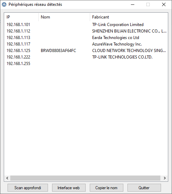Image resolution: width=172 pixels, height=194 pixels.
Task: Click device name BRWD88083AF64FC
Action: click(58, 51)
